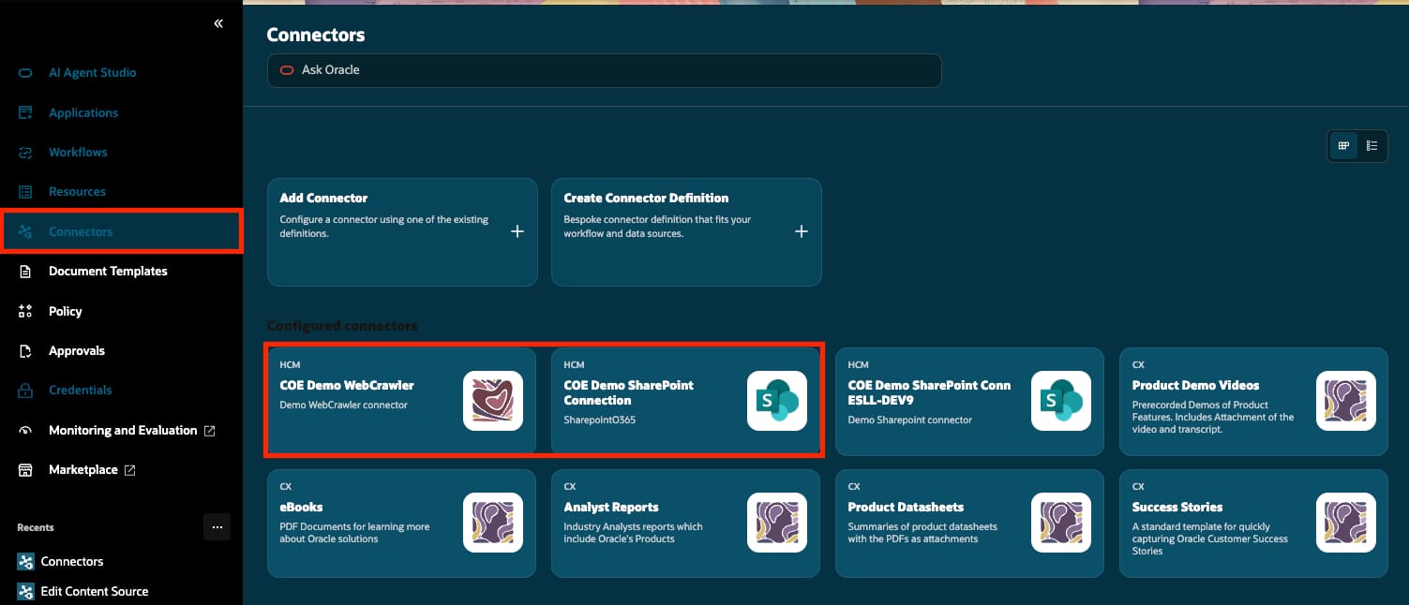Open the eBooks connector title
1409x605 pixels.
301,507
